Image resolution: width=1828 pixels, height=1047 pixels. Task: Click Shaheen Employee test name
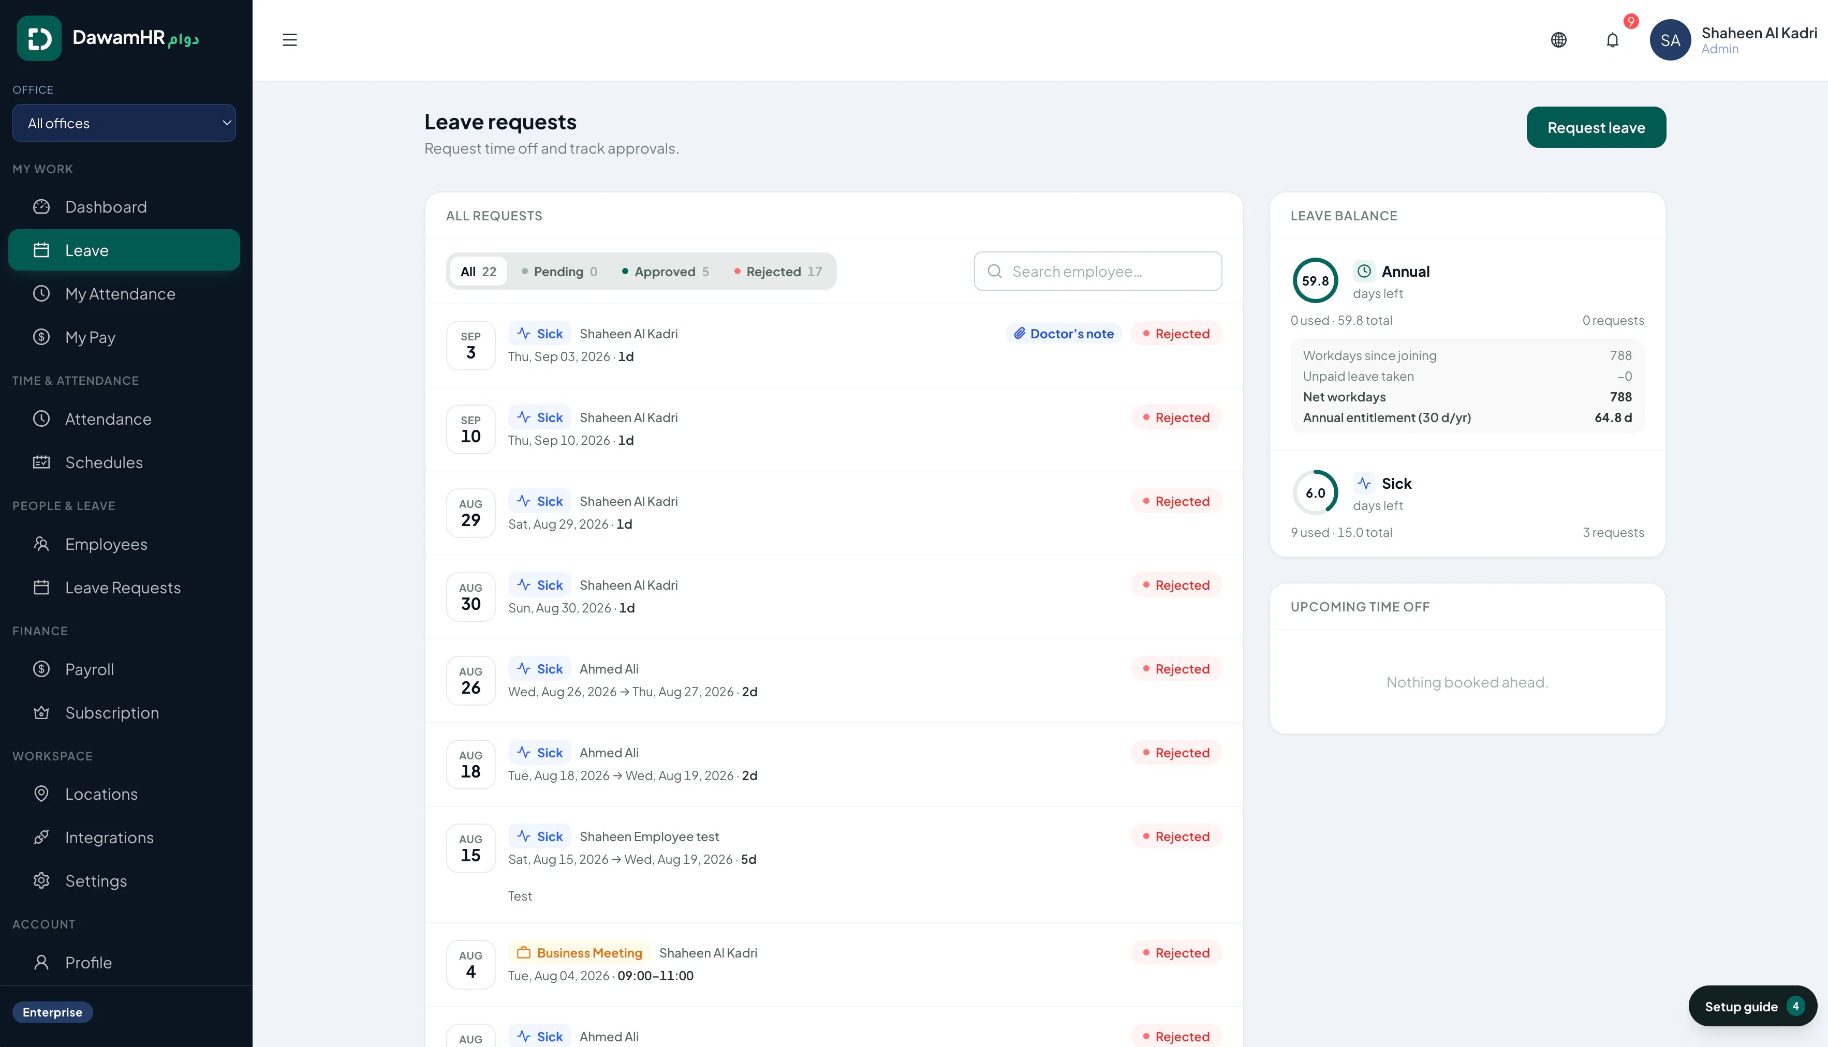point(649,836)
